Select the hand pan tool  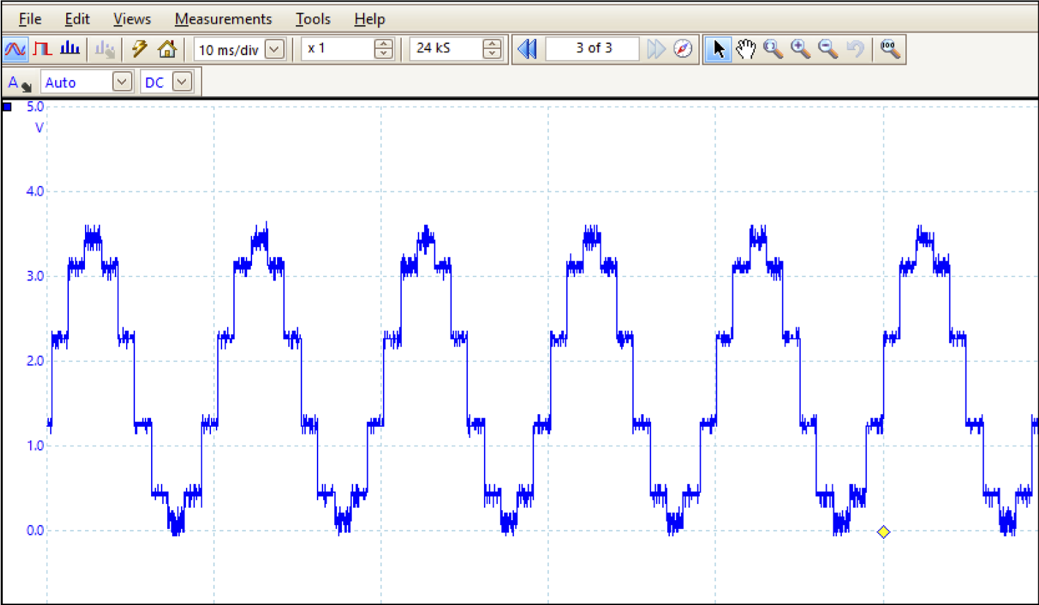pos(746,49)
